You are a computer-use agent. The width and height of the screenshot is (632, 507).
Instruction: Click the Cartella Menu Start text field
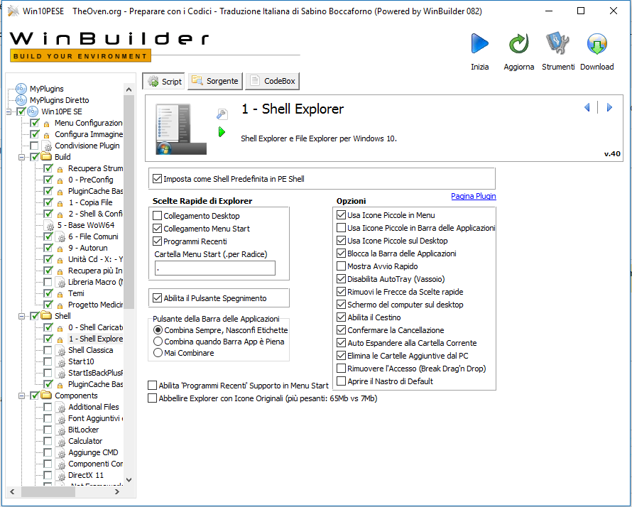215,268
